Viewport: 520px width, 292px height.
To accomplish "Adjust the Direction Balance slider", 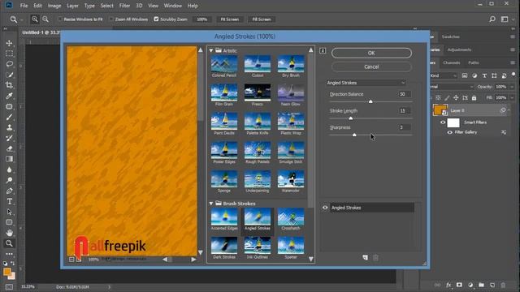I will (370, 101).
